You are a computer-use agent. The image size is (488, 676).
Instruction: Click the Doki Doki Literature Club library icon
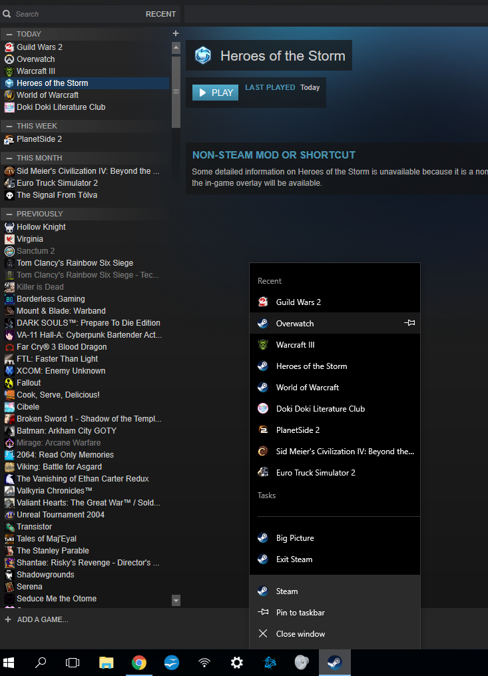pos(9,107)
